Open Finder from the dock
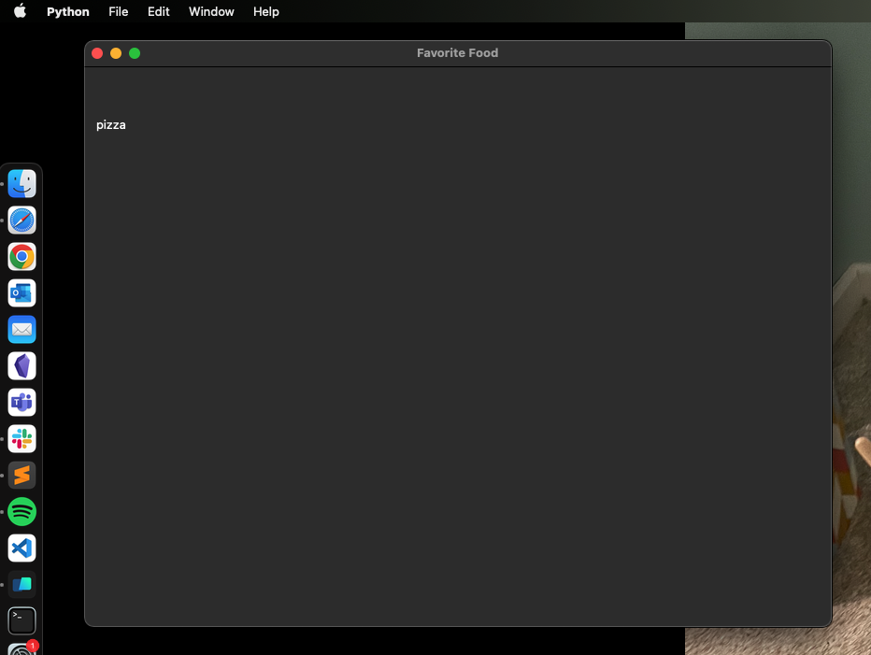 pyautogui.click(x=21, y=184)
